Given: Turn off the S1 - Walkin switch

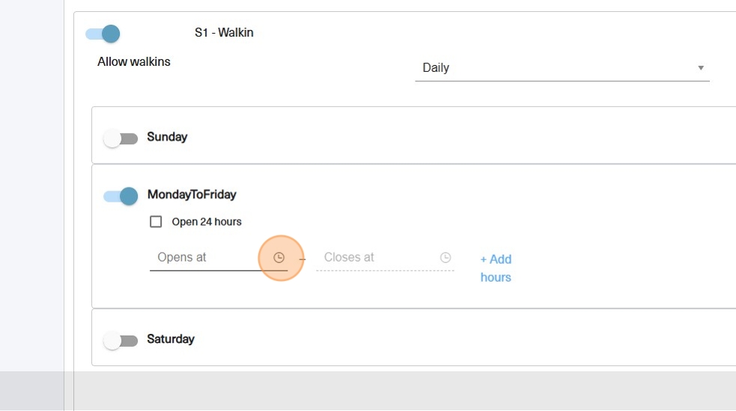Looking at the screenshot, I should [103, 34].
